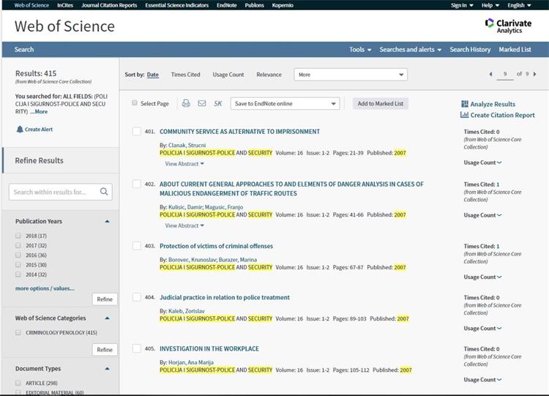Collapse the Publication Years section
The height and width of the screenshot is (396, 549).
[107, 221]
